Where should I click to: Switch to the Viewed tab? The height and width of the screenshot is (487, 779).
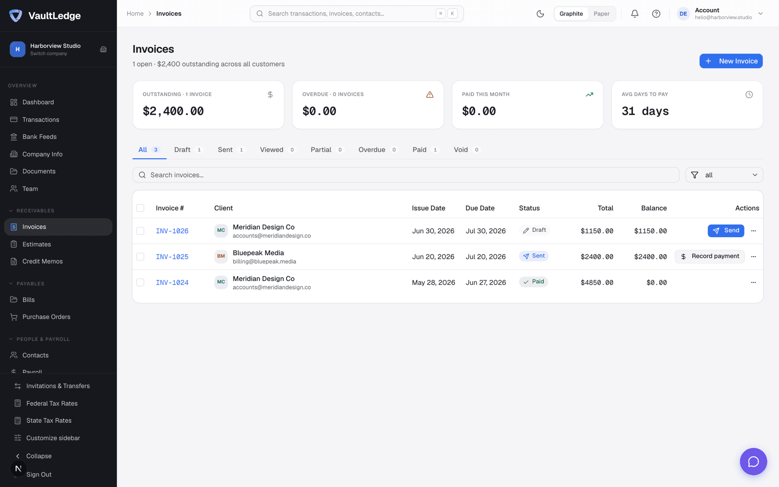278,150
